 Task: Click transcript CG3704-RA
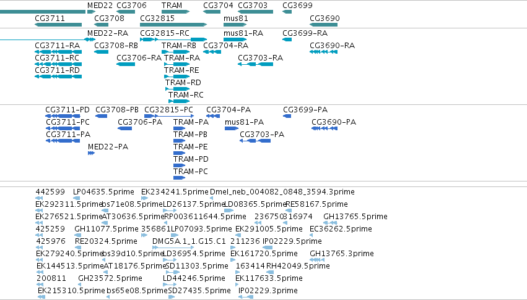point(226,46)
